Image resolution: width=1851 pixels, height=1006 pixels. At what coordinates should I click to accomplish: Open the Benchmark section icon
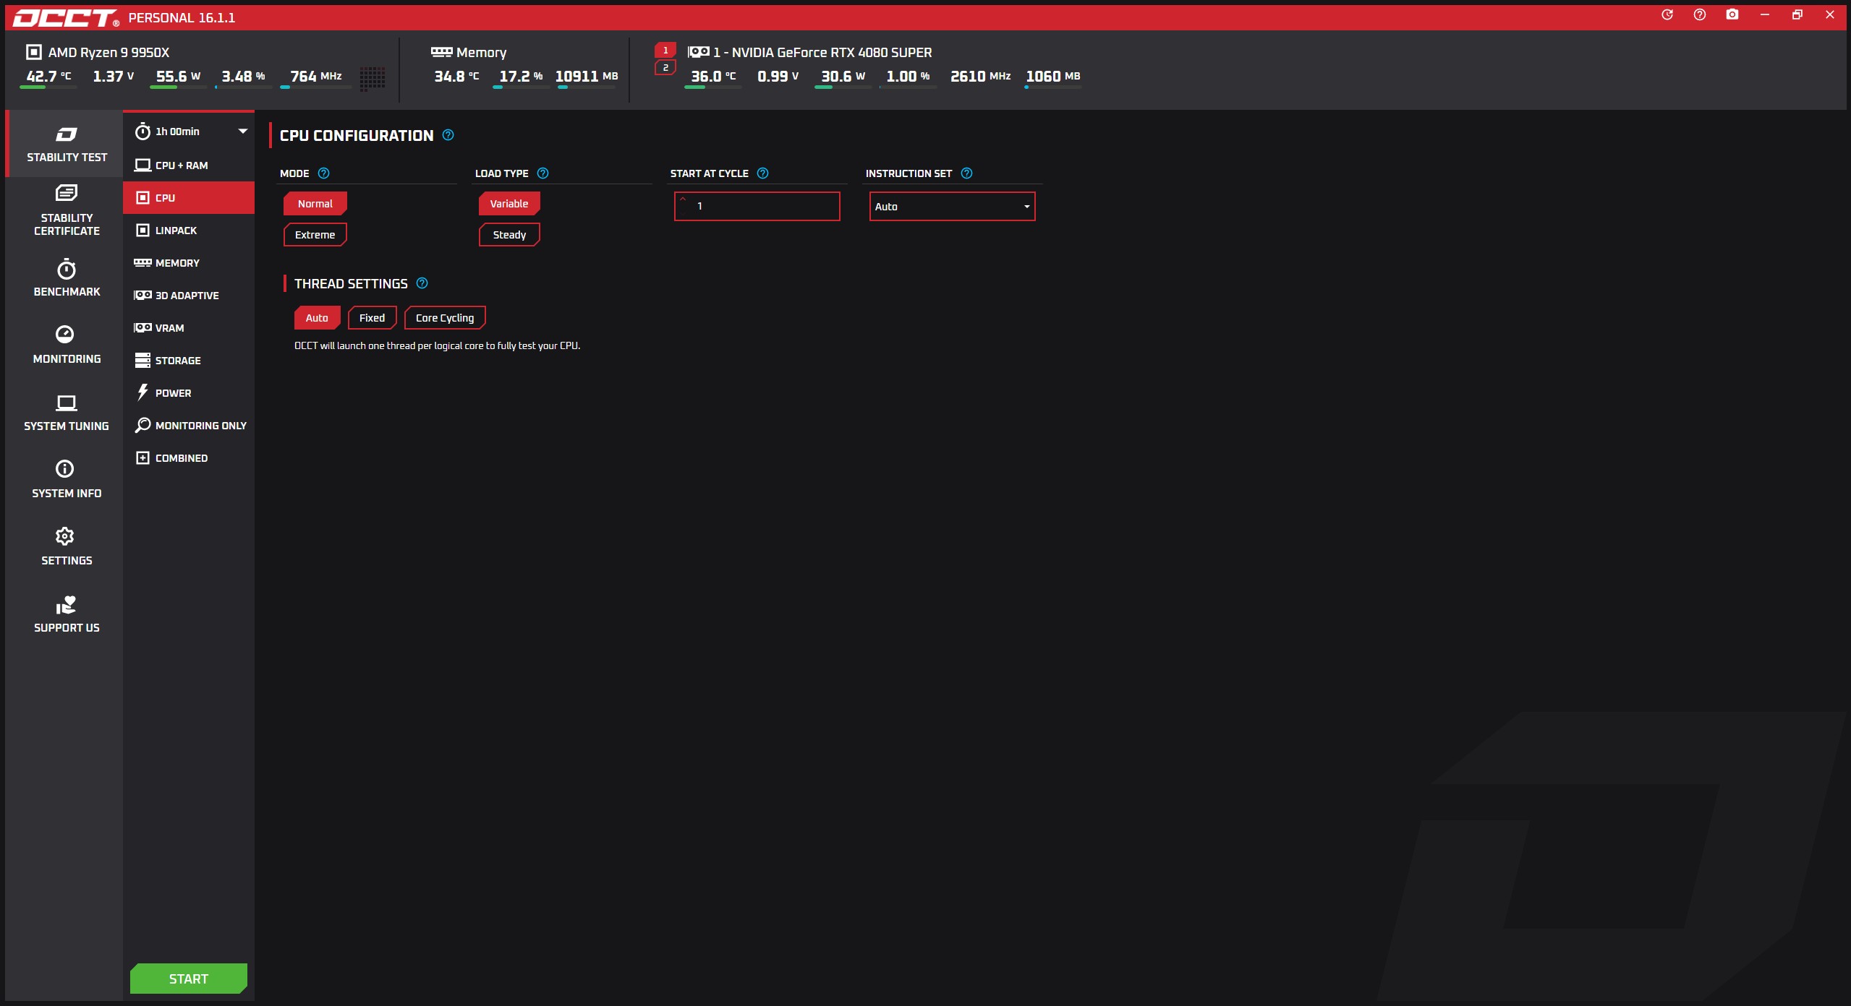(66, 270)
